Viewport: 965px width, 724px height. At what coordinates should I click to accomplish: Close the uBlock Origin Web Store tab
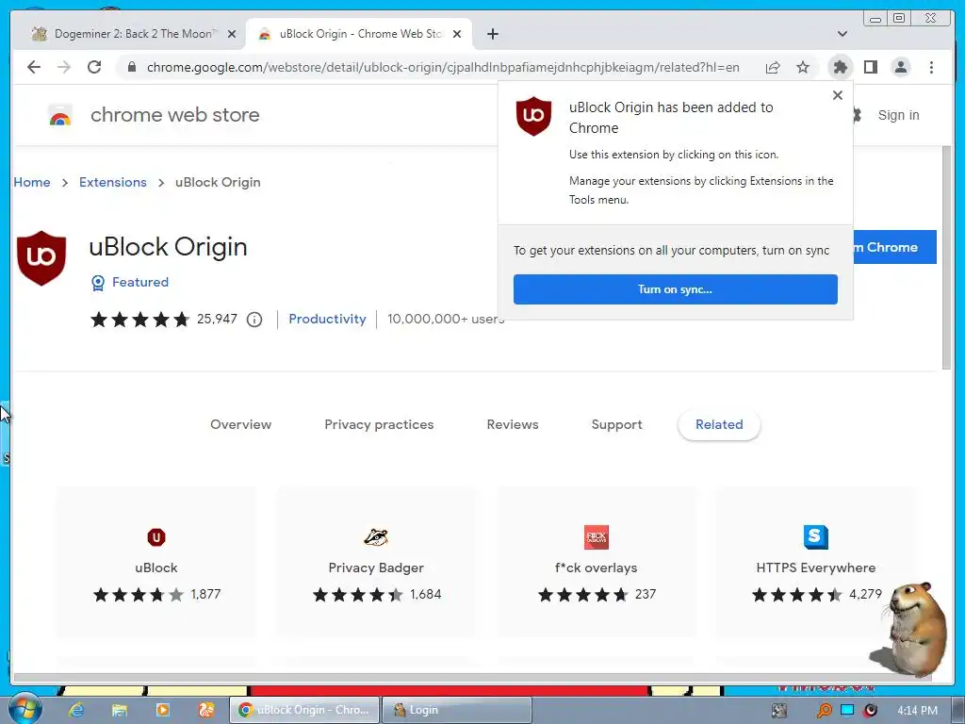pos(457,34)
